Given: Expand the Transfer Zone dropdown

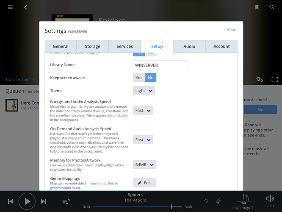Looking at the screenshot, I should [x=20, y=80].
